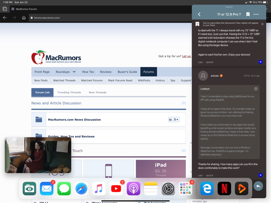Open the Forums menu item

click(149, 72)
